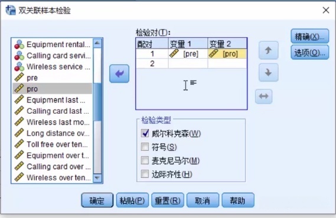Viewport: 336px width, 218px height.
Task: Open help with the 帮助 button
Action: (238, 200)
